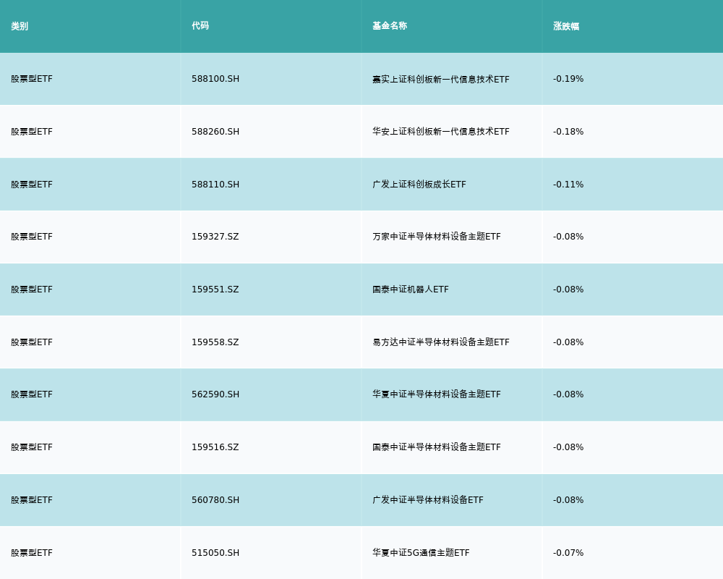Select code 562590.SH

(215, 394)
